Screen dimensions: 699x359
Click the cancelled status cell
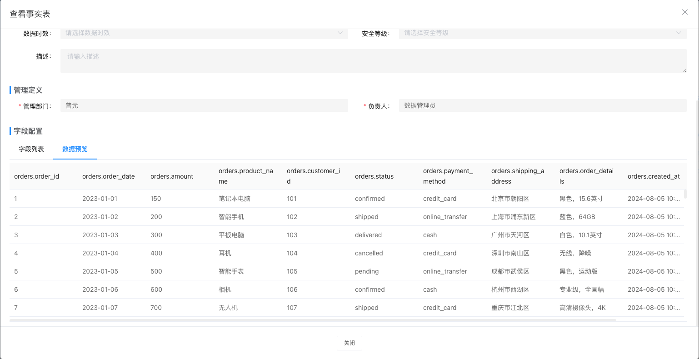tap(369, 253)
